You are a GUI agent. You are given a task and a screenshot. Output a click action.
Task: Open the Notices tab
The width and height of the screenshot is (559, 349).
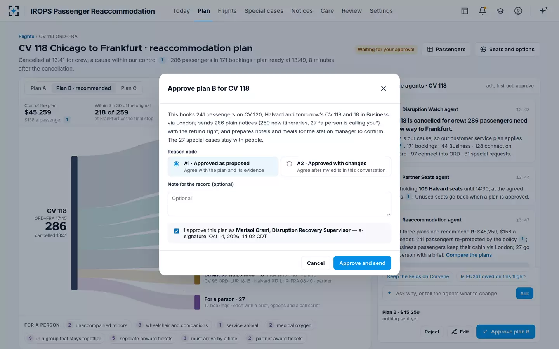[302, 11]
